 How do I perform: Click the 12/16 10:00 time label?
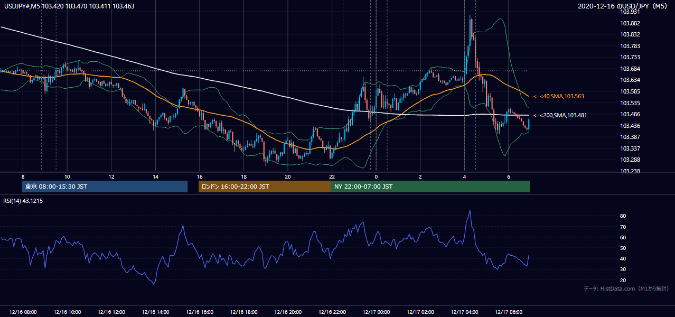pos(67,312)
